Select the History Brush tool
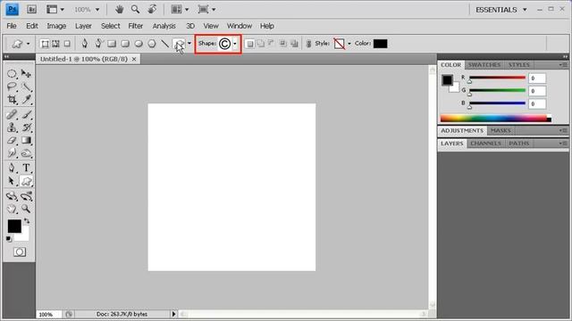 coord(26,128)
